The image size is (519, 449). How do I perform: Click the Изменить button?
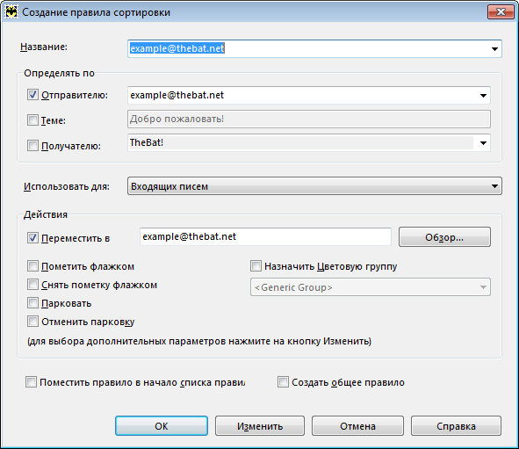(260, 426)
